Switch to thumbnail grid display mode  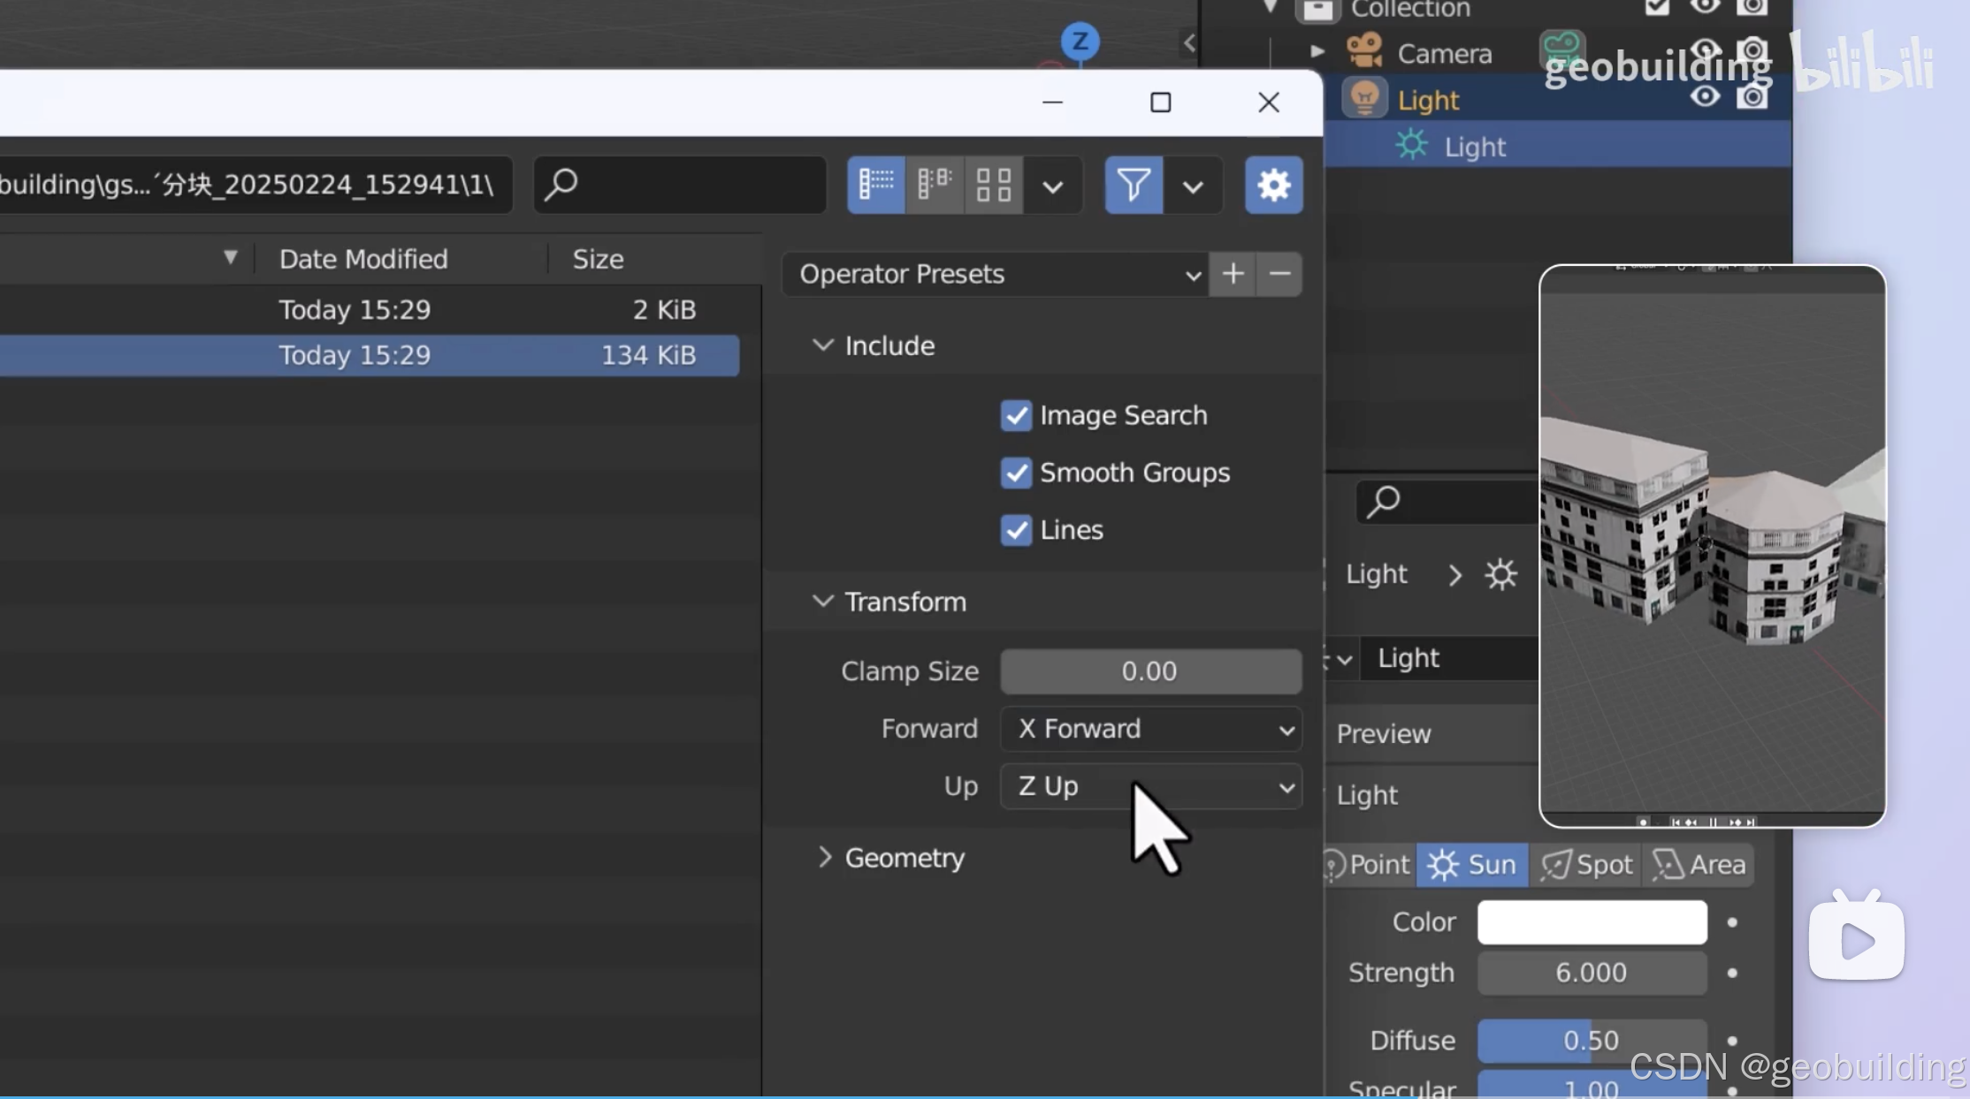coord(993,185)
